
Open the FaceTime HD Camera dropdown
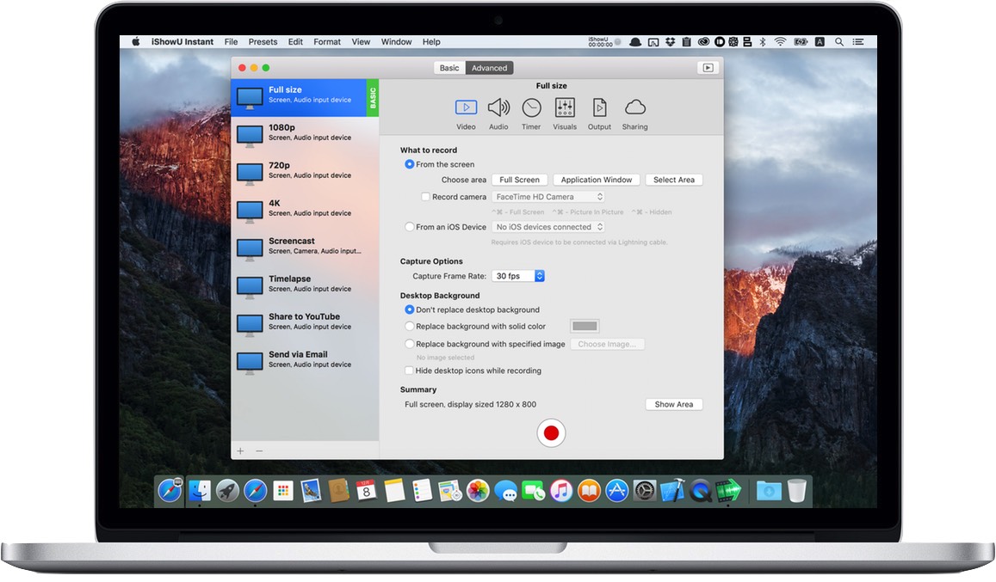(548, 197)
